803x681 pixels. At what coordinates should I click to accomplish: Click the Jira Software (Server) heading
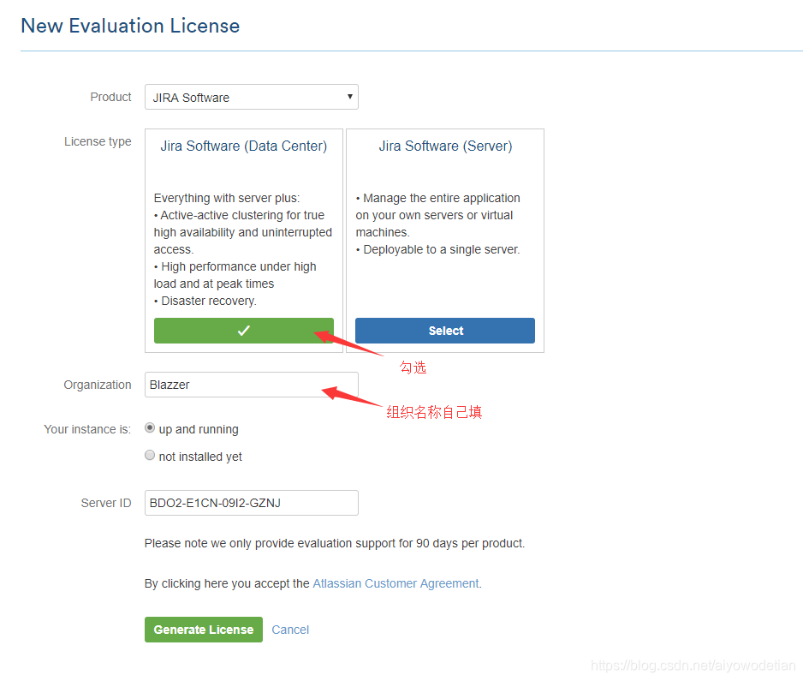click(445, 146)
